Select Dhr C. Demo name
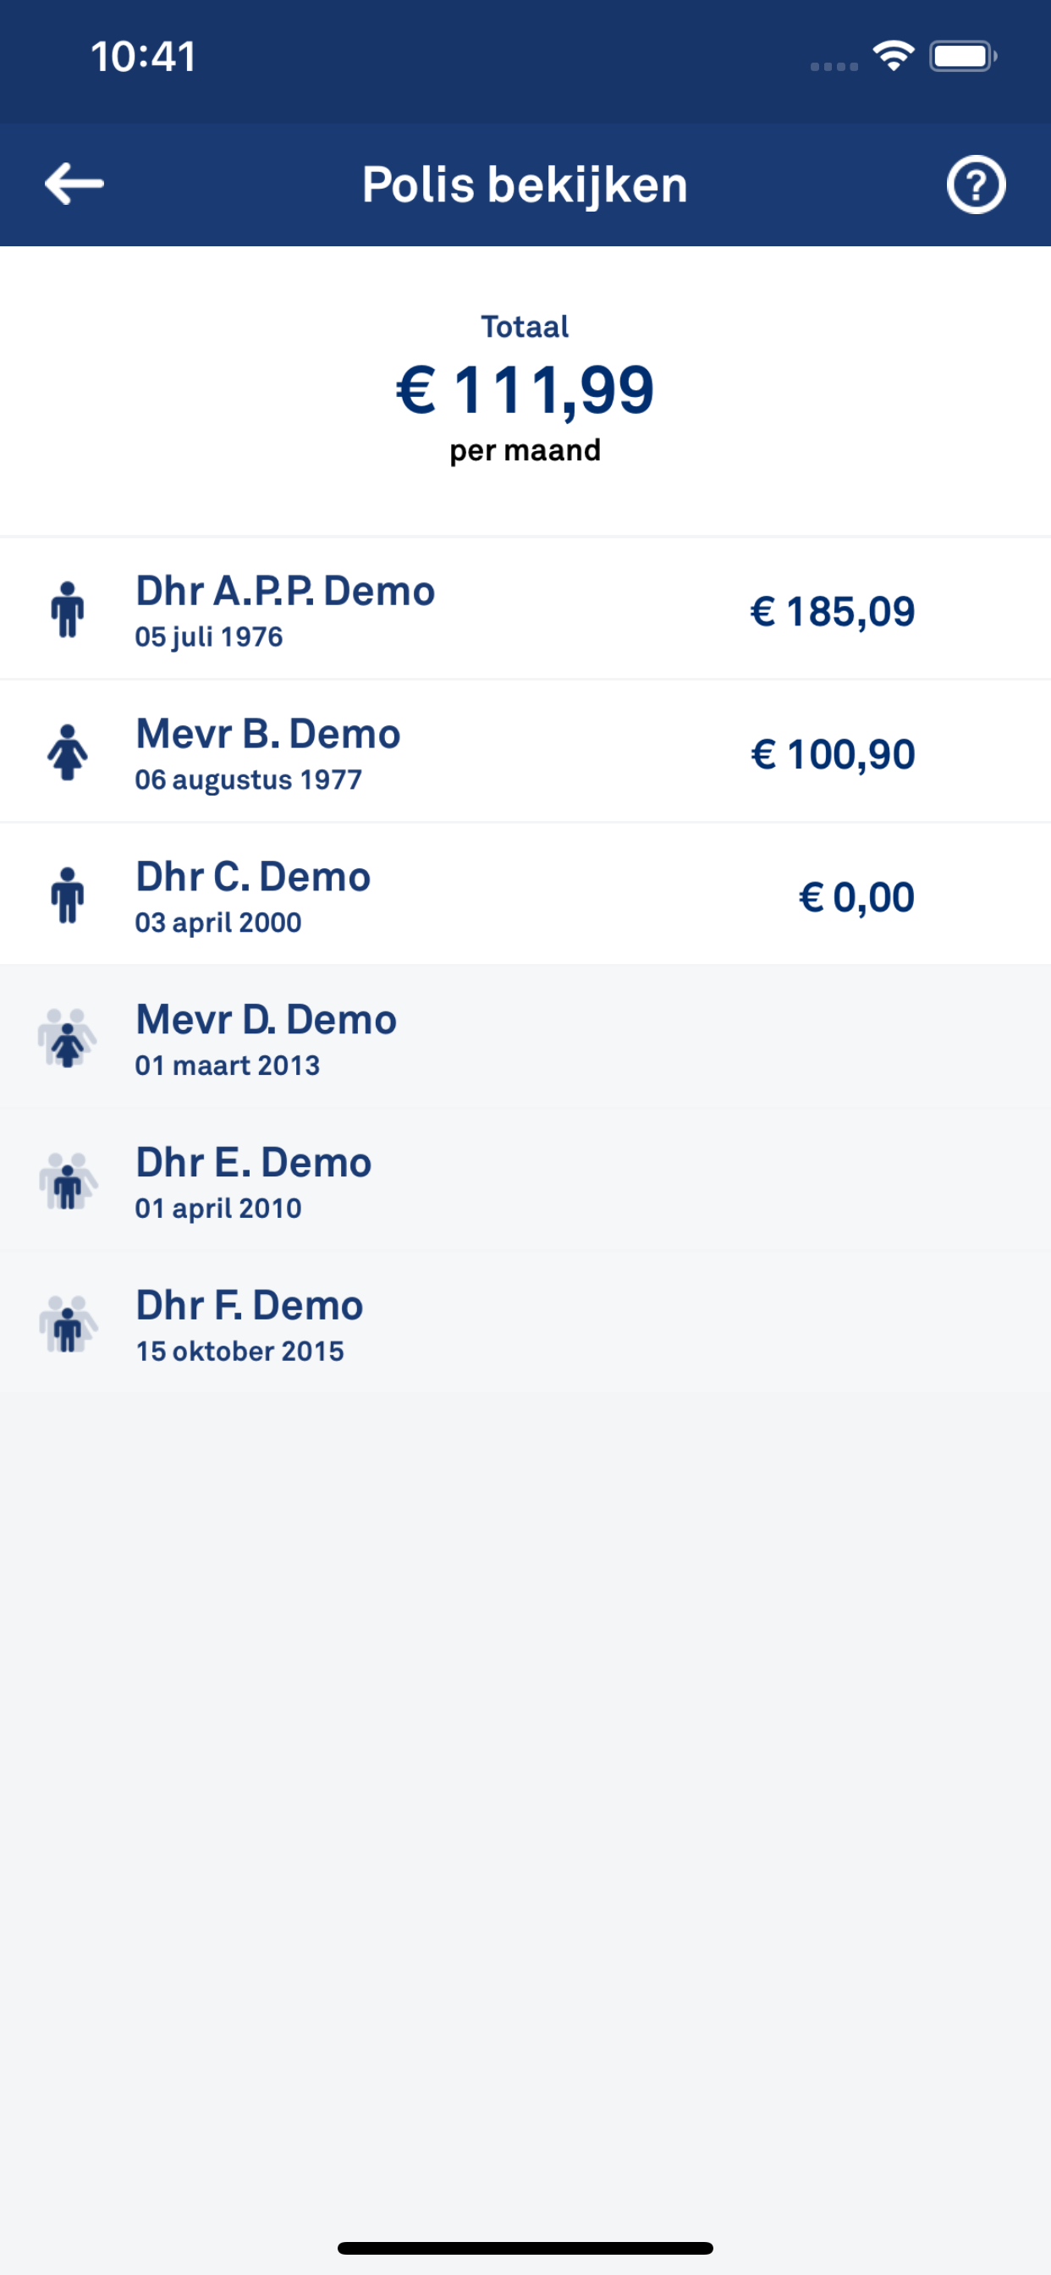This screenshot has height=2275, width=1051. pos(252,877)
